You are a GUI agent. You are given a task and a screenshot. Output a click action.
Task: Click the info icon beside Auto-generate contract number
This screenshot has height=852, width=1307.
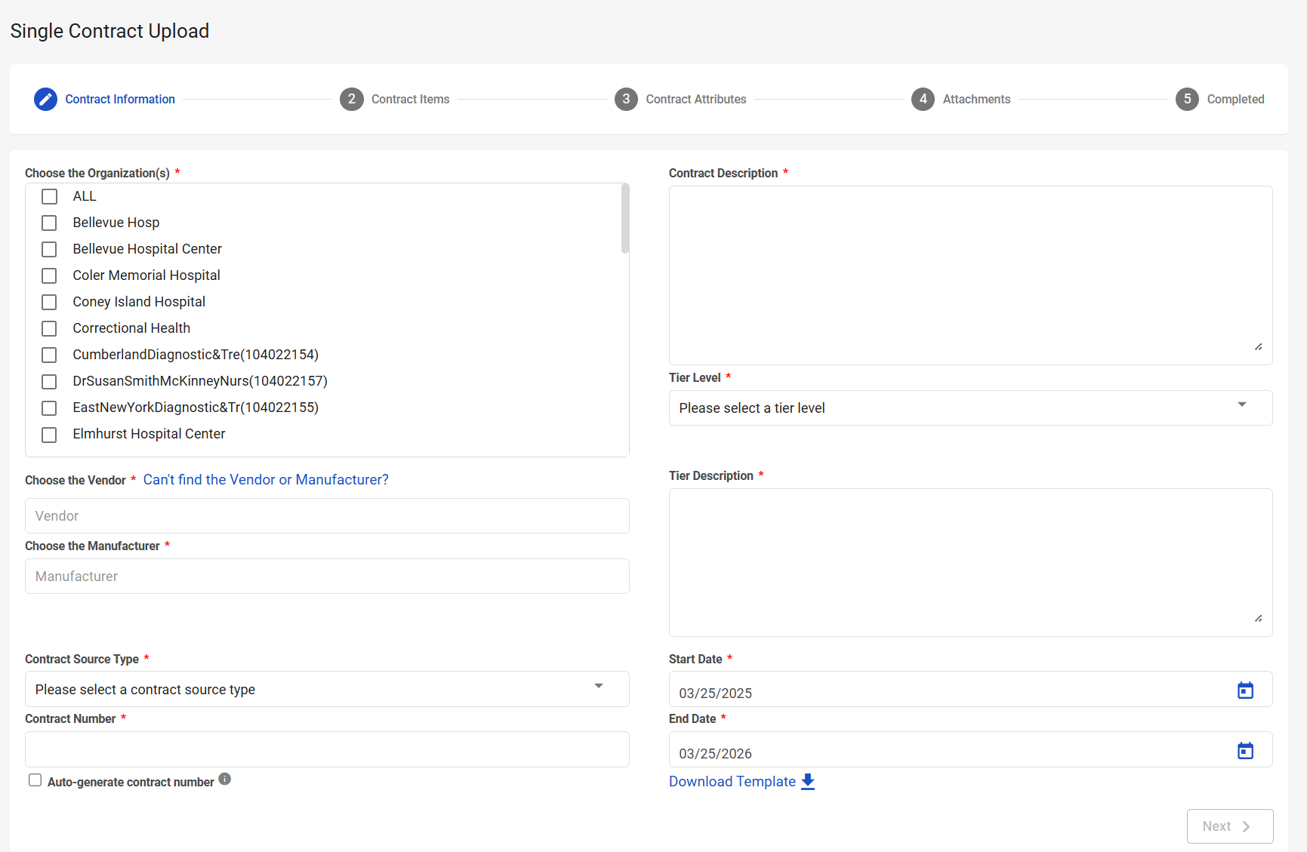(x=224, y=780)
